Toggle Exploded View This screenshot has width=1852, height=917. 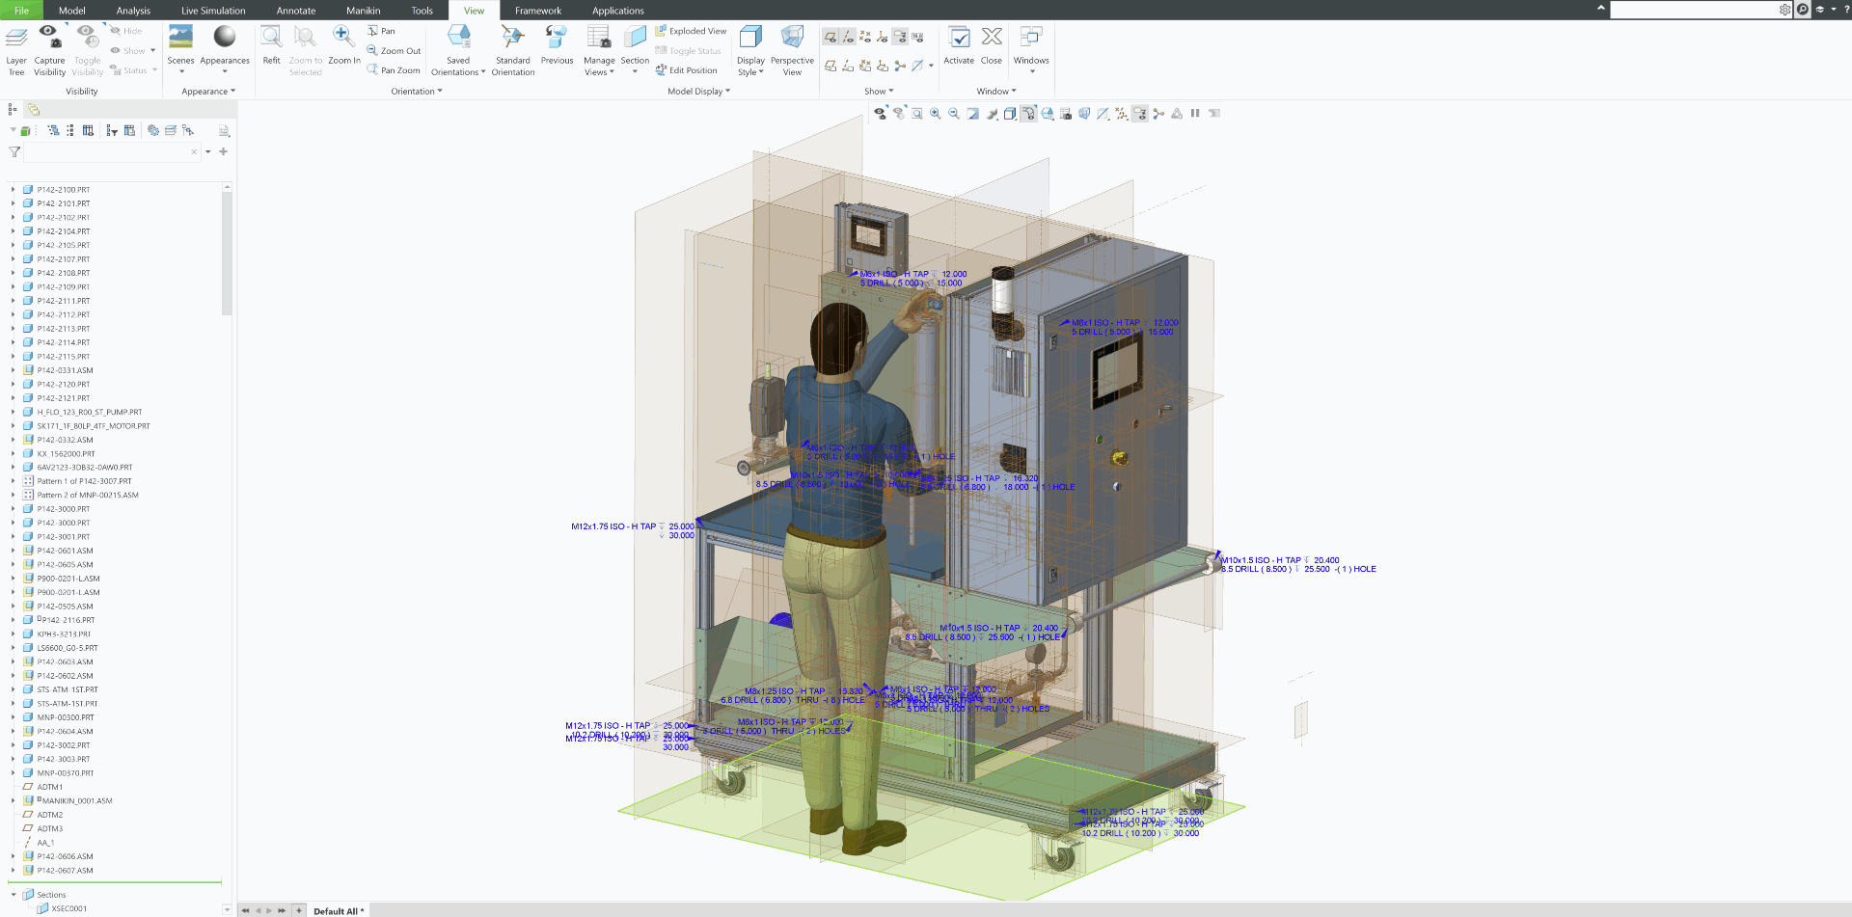click(691, 31)
